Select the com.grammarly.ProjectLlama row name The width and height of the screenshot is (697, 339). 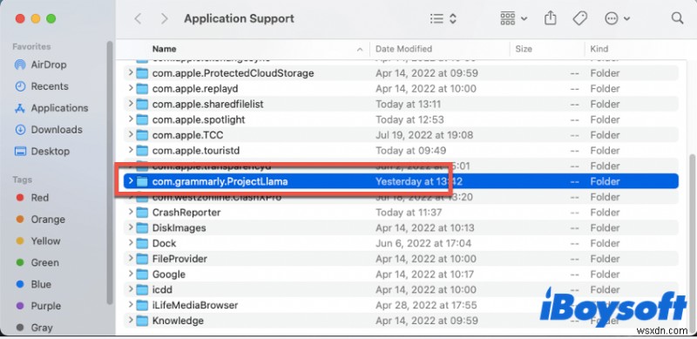[220, 181]
